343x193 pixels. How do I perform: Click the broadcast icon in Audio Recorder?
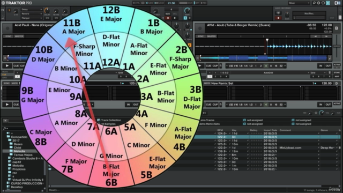coord(278,13)
